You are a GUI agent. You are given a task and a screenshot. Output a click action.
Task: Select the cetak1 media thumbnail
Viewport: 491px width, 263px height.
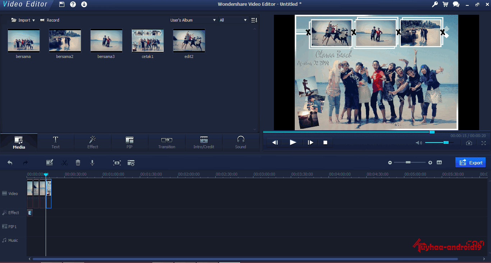point(148,41)
